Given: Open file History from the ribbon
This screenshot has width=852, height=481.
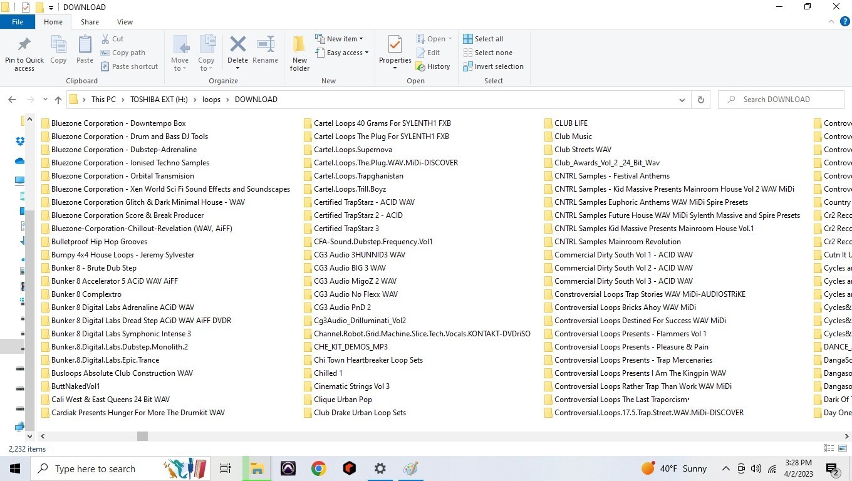Looking at the screenshot, I should 433,66.
